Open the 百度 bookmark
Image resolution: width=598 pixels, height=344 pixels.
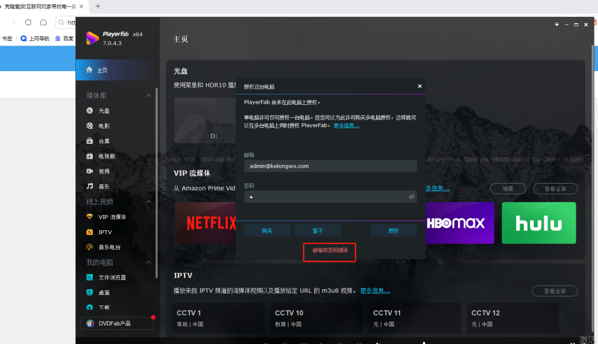click(64, 38)
